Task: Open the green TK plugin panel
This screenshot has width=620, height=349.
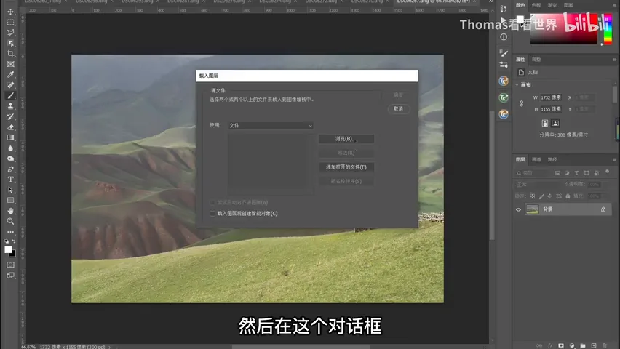Action: (504, 97)
